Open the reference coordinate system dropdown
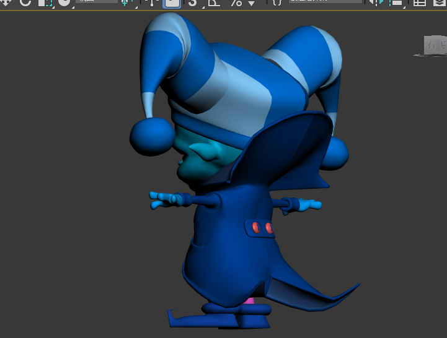The image size is (447, 338). click(97, 2)
